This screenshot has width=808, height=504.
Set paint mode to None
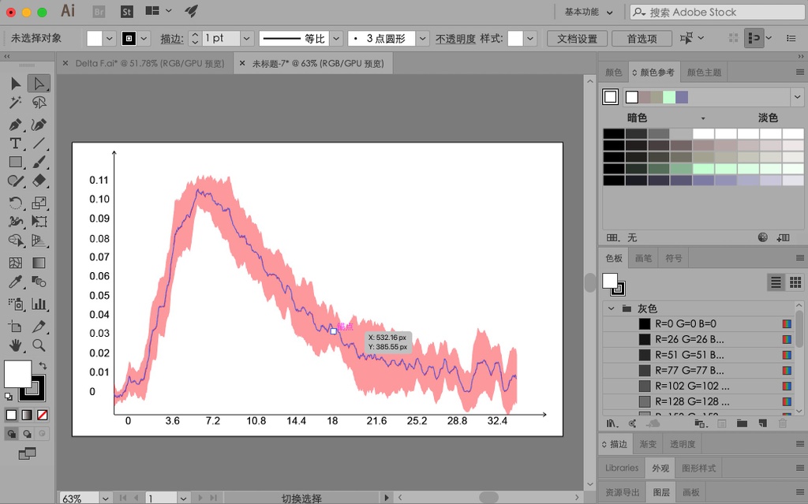pos(43,415)
